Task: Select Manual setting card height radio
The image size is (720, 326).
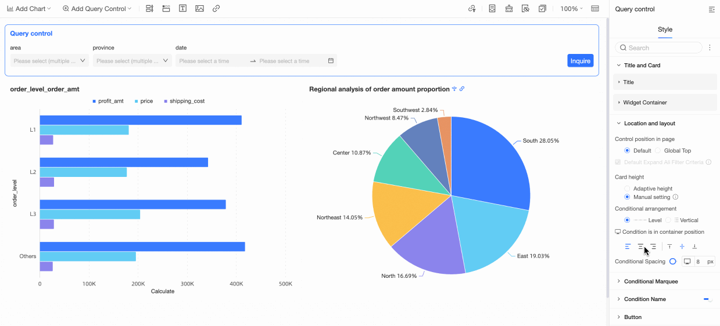Action: click(627, 197)
